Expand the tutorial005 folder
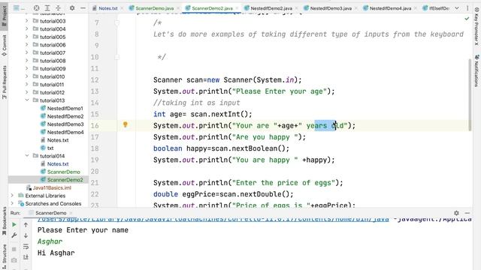This screenshot has width=481, height=270. 27,37
